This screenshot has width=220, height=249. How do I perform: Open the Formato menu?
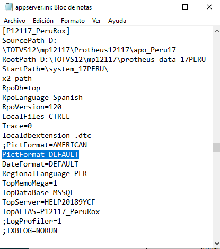pos(73,21)
